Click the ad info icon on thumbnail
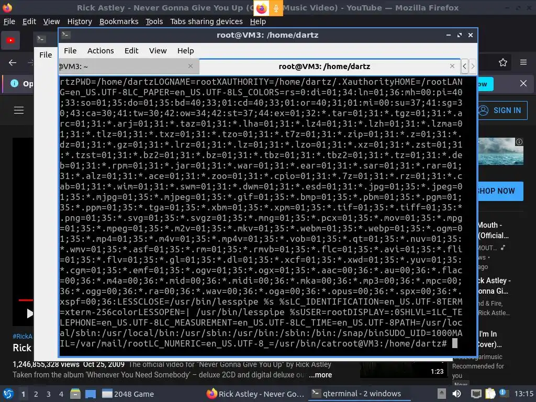This screenshot has width=536, height=402. pyautogui.click(x=519, y=142)
